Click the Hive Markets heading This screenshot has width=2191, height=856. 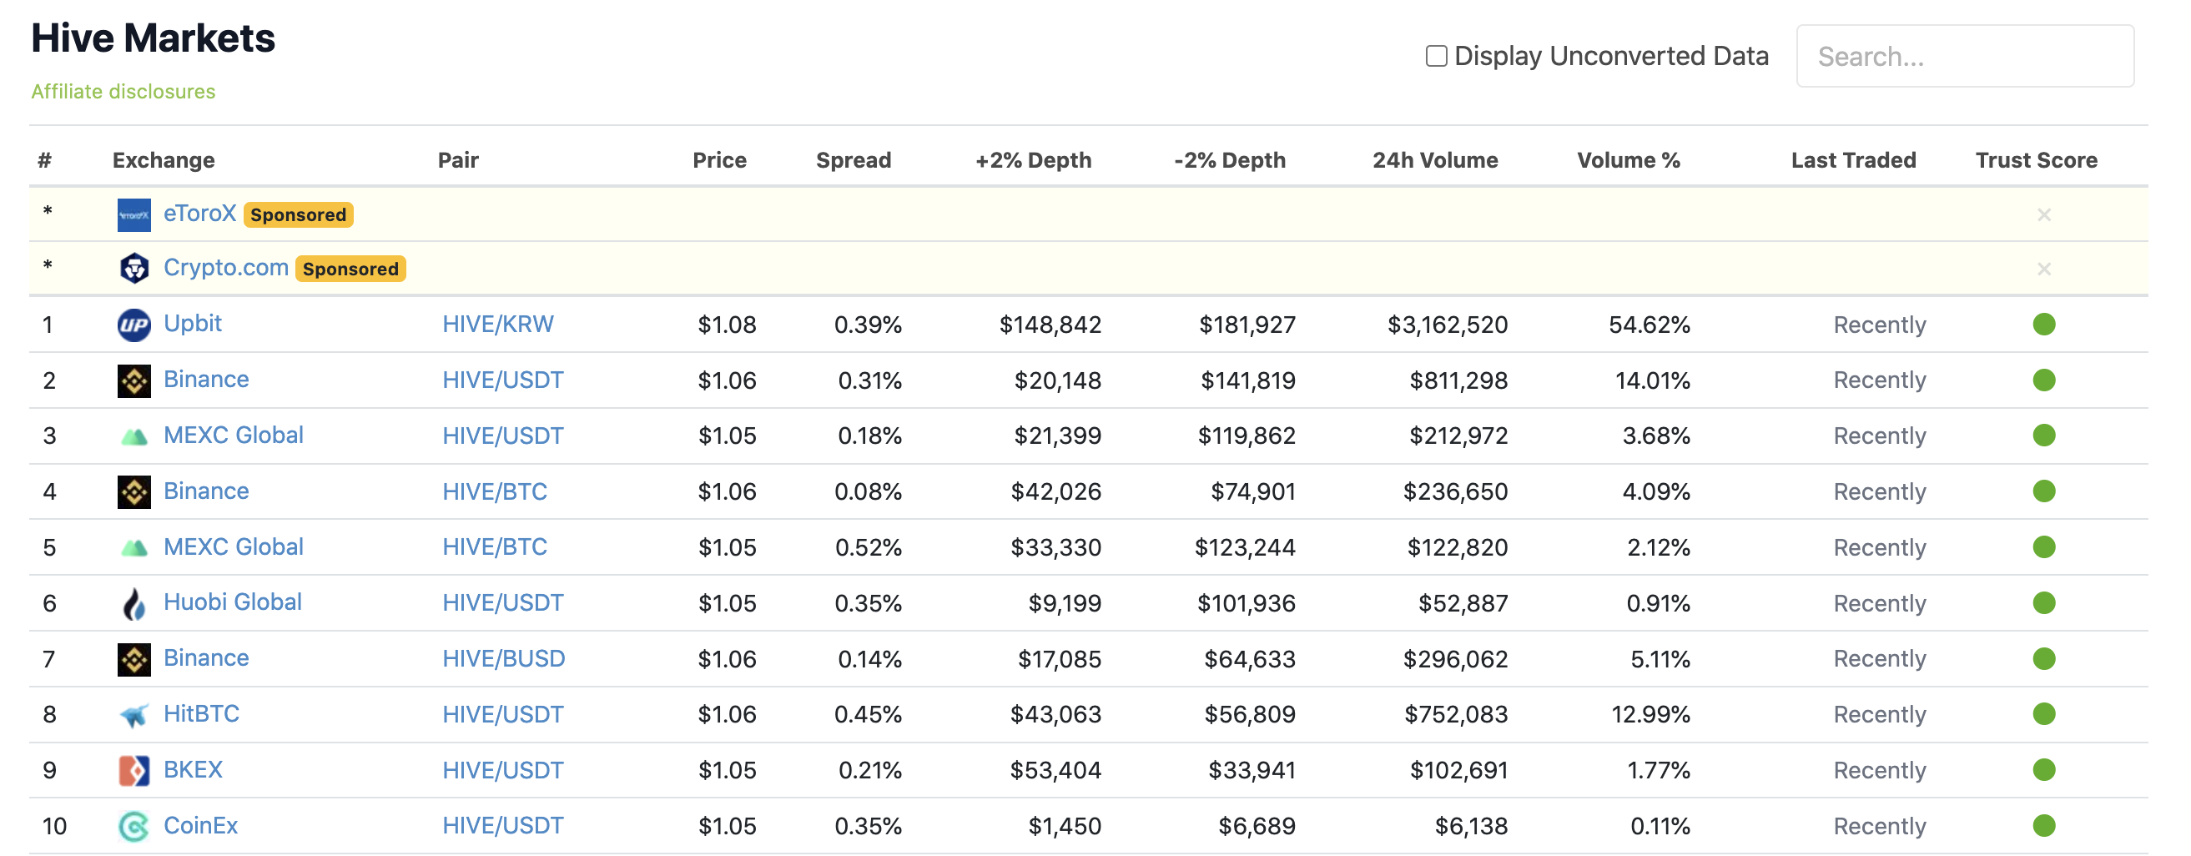coord(153,38)
